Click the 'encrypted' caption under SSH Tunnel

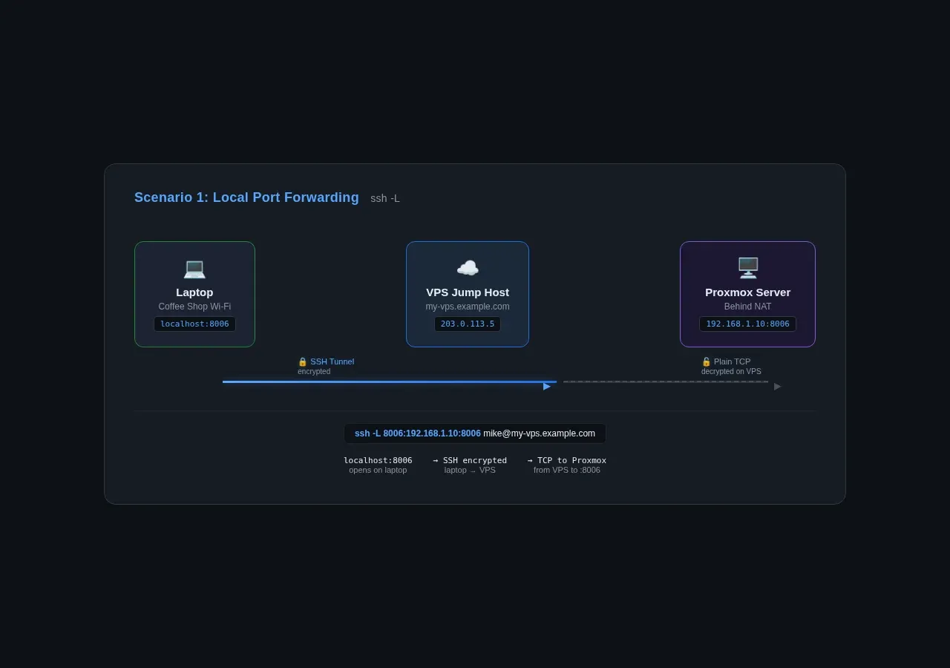coord(314,371)
